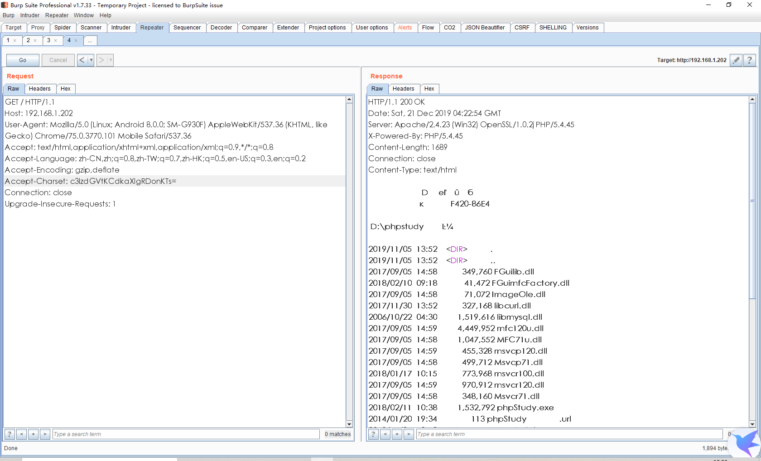Image resolution: width=761 pixels, height=461 pixels.
Task: Close Repeater tab 2
Action: tap(35, 41)
